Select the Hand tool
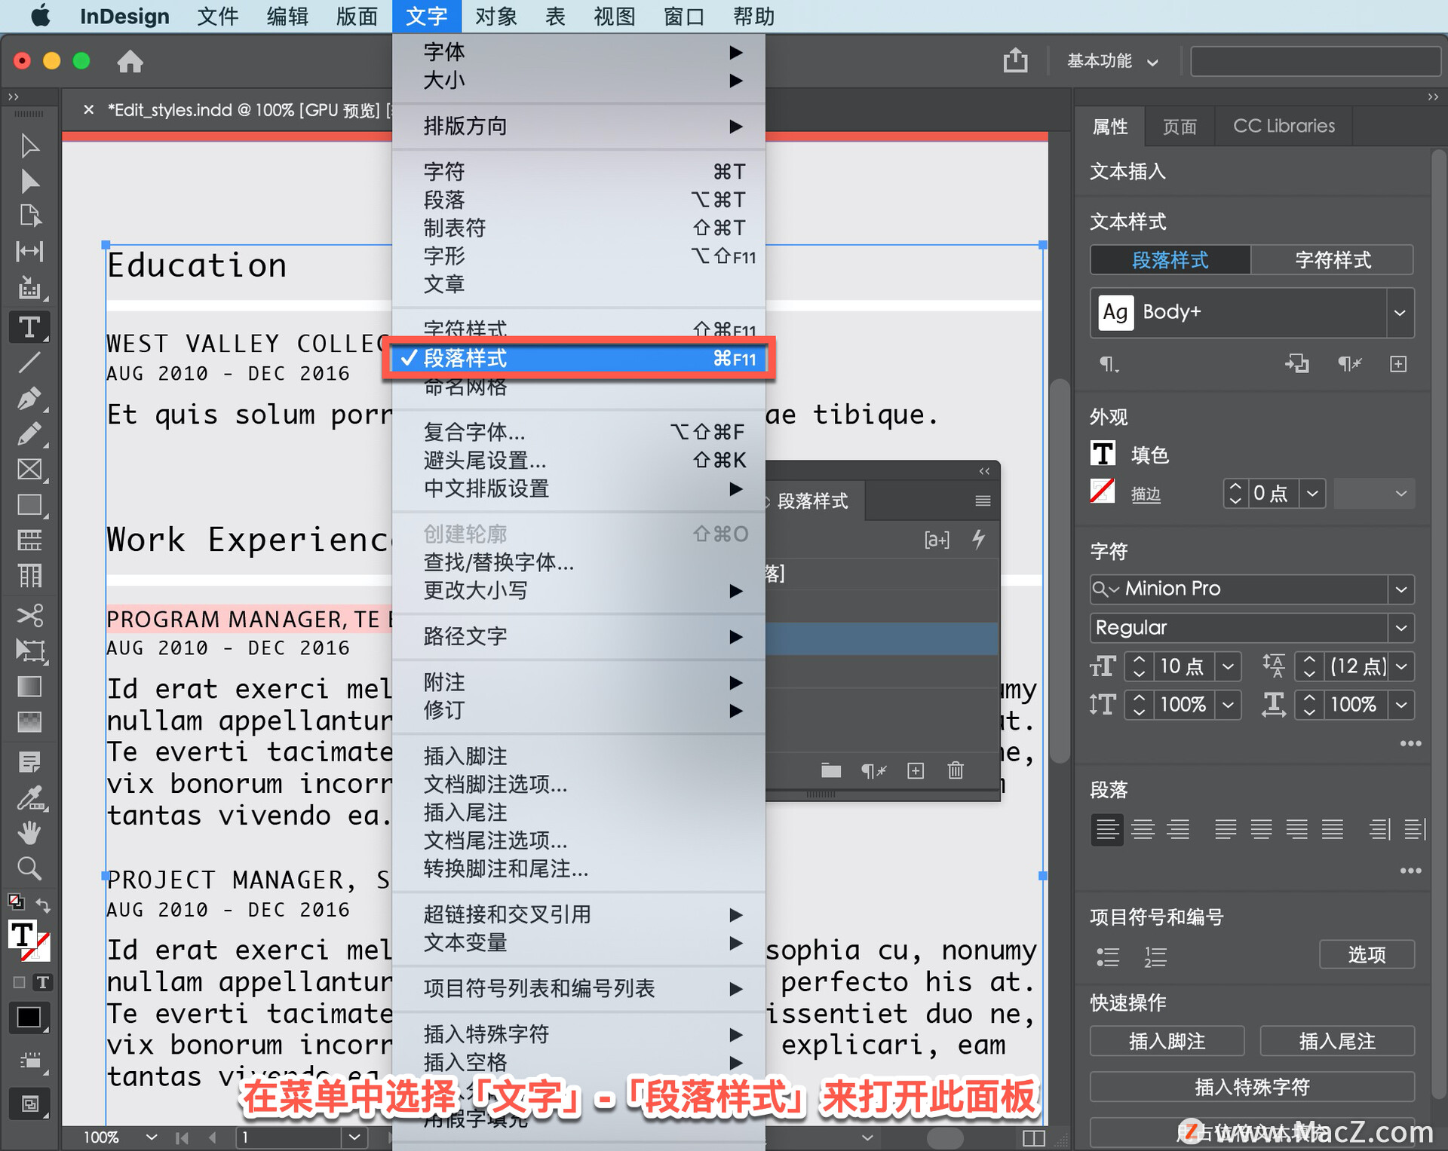 pyautogui.click(x=29, y=833)
